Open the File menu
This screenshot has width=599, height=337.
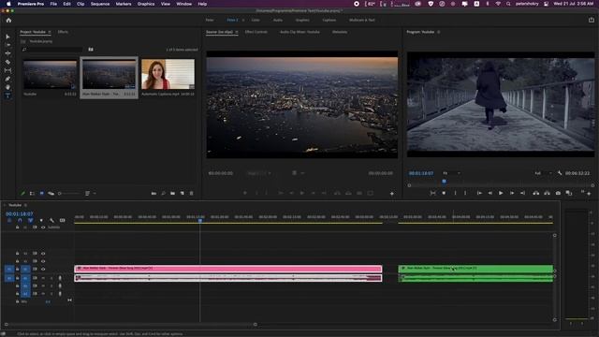pos(53,4)
